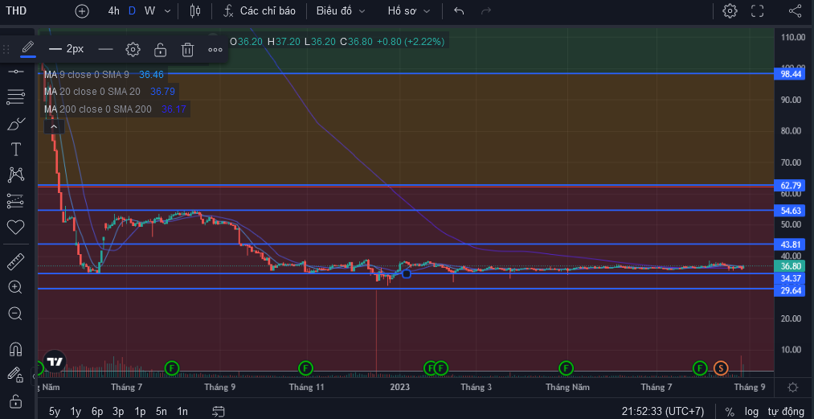Viewport: 814px width, 419px height.
Task: Click the F marker above Tháng 11
Action: click(x=306, y=368)
